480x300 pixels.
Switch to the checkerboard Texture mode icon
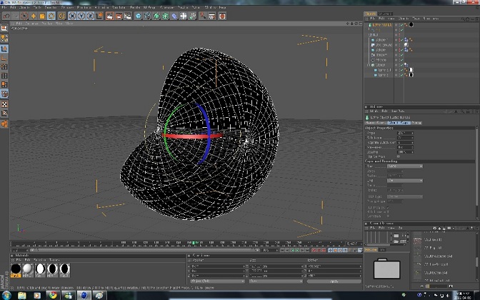4,104
